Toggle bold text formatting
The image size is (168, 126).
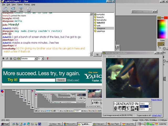coord(3,59)
